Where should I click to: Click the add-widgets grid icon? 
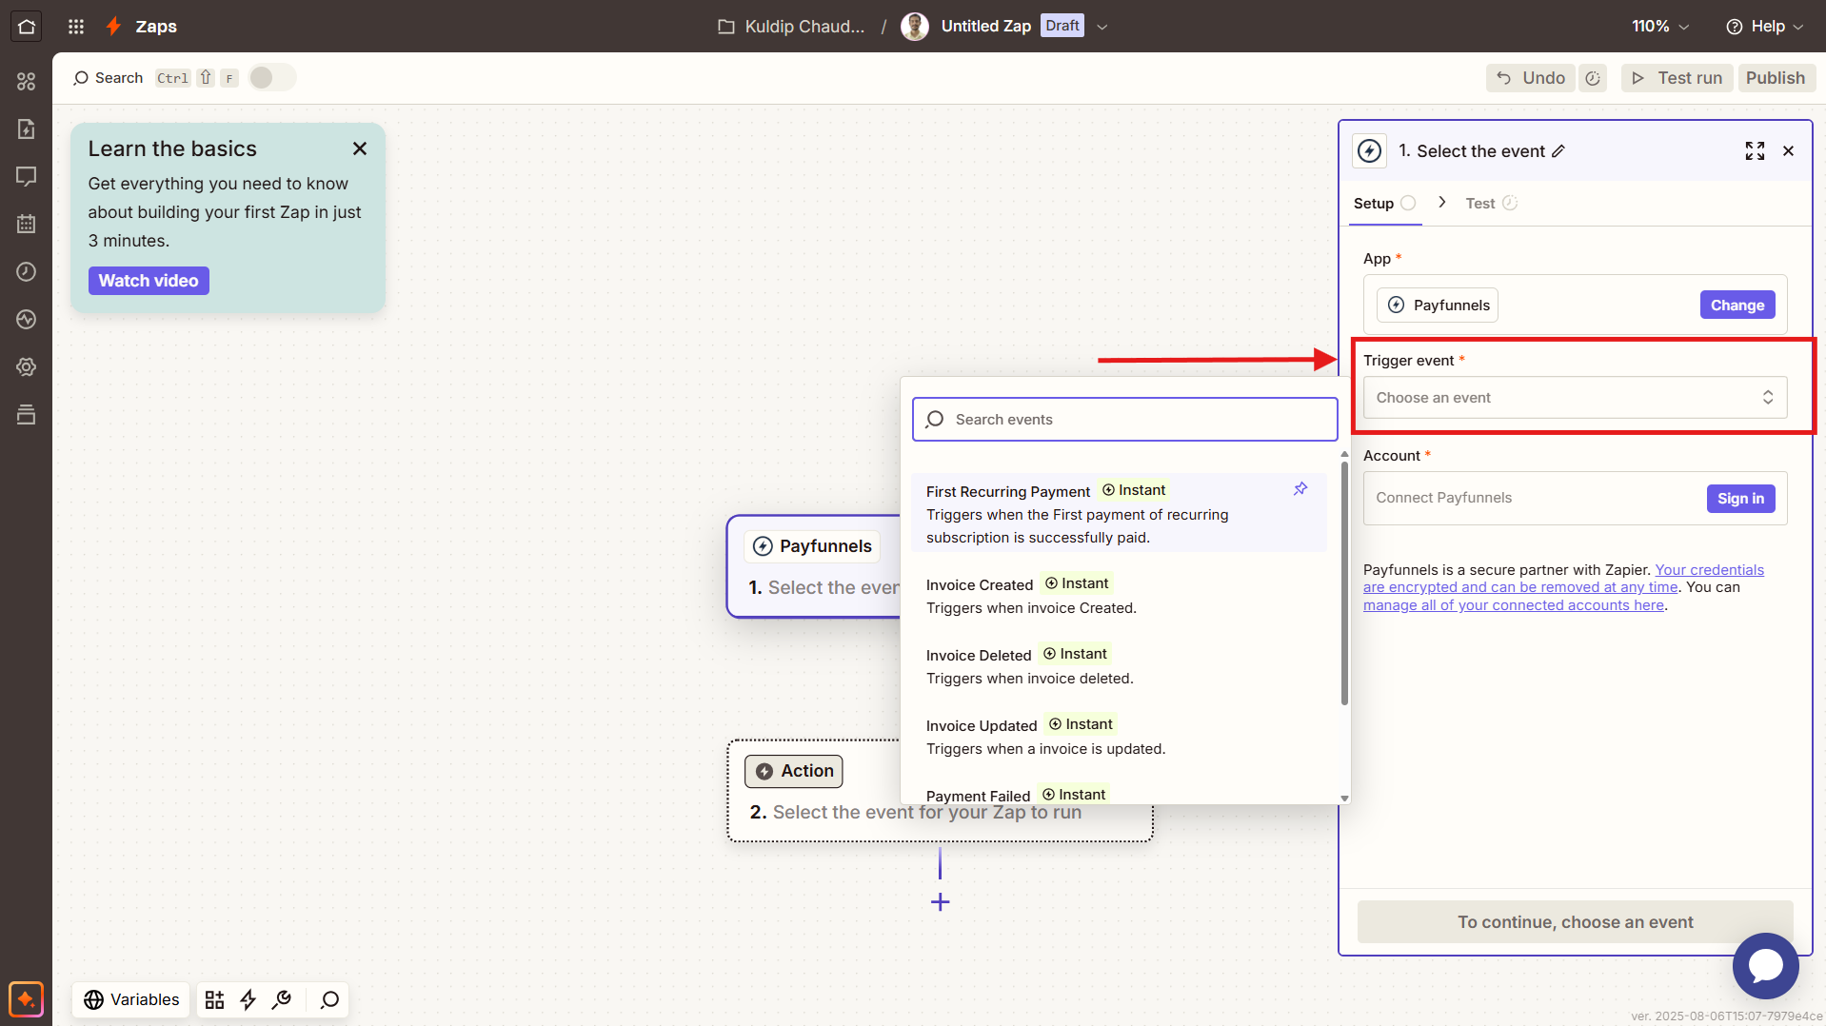tap(214, 1000)
